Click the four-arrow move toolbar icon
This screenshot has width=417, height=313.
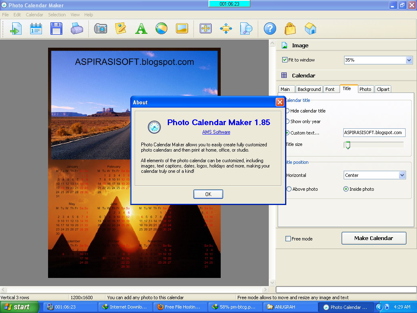pyautogui.click(x=226, y=29)
